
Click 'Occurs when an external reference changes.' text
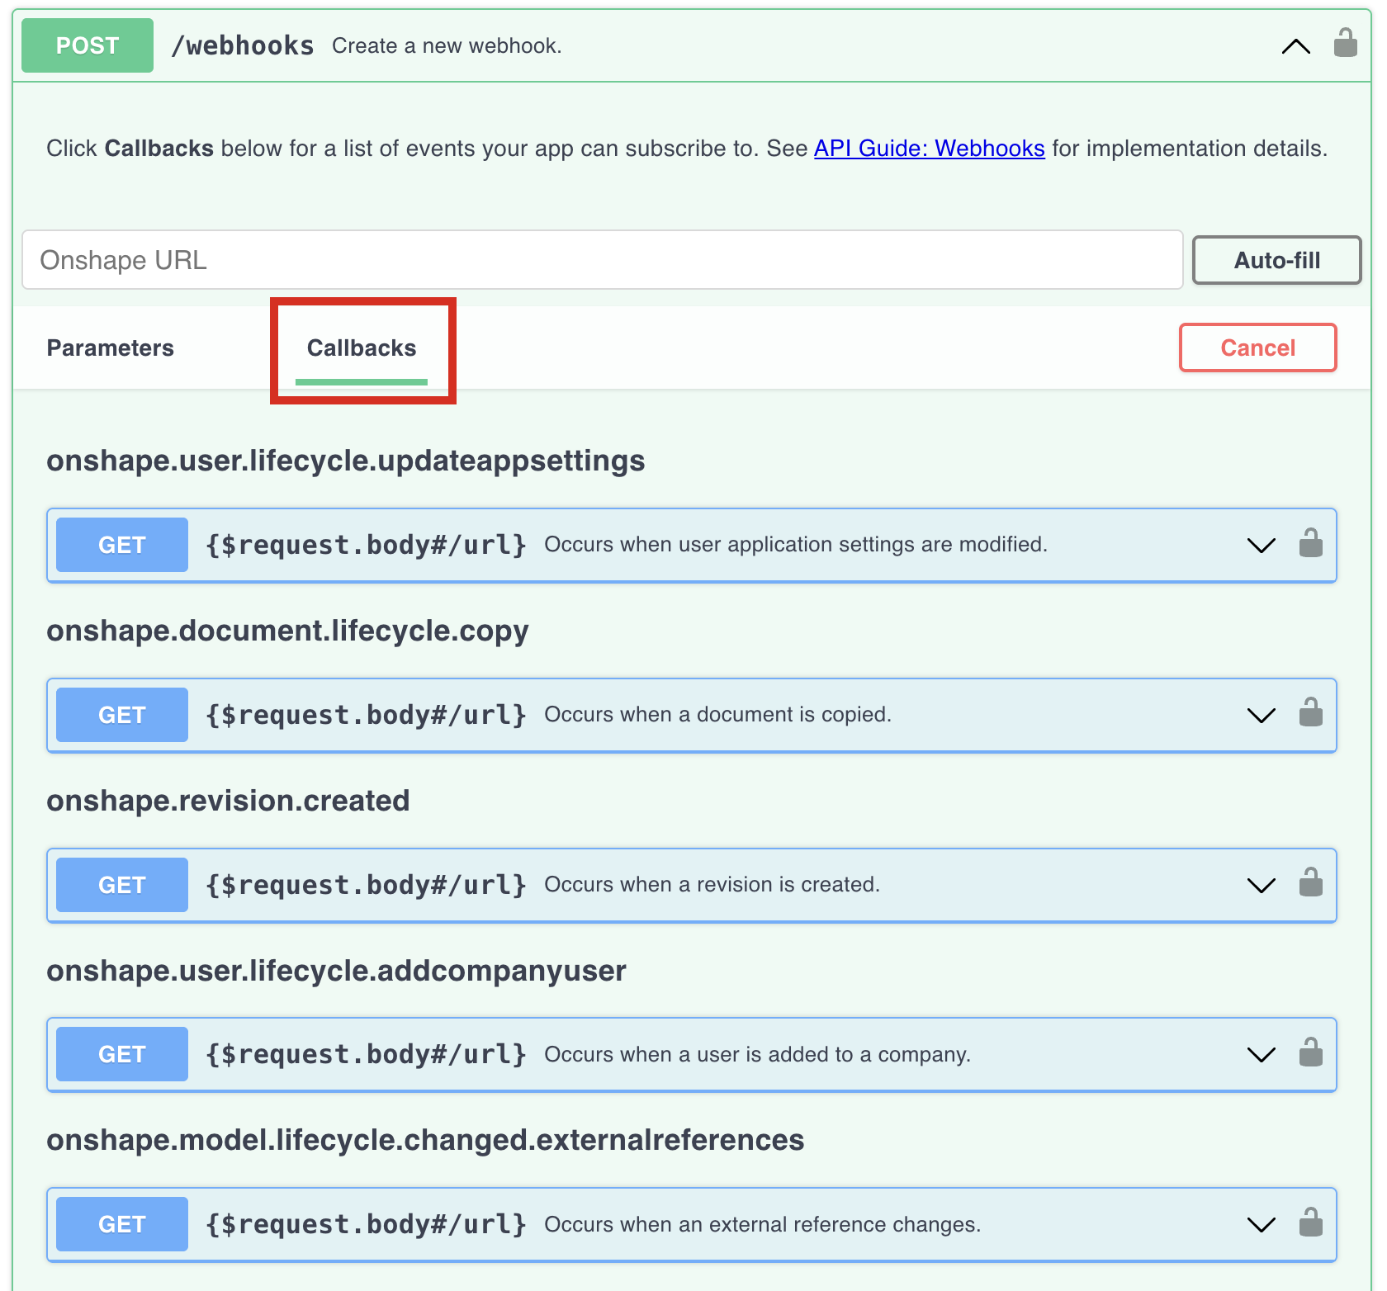click(x=762, y=1225)
